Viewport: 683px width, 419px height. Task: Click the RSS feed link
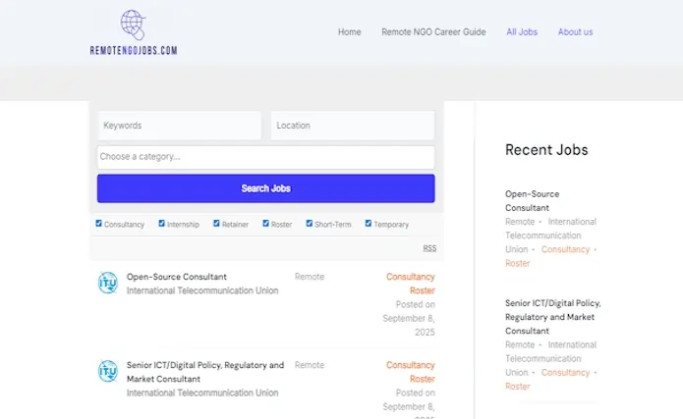click(429, 248)
